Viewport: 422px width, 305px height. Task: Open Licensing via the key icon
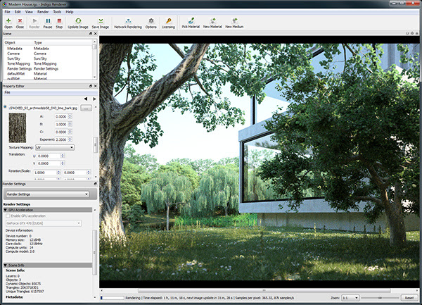pyautogui.click(x=168, y=23)
